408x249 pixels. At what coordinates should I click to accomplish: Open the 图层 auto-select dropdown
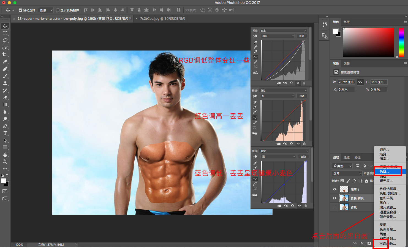[46, 10]
